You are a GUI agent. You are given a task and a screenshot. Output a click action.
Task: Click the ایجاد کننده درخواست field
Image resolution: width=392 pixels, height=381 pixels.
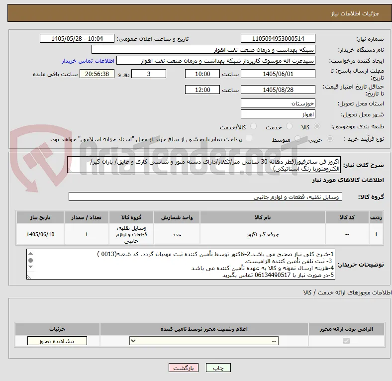tap(216, 61)
